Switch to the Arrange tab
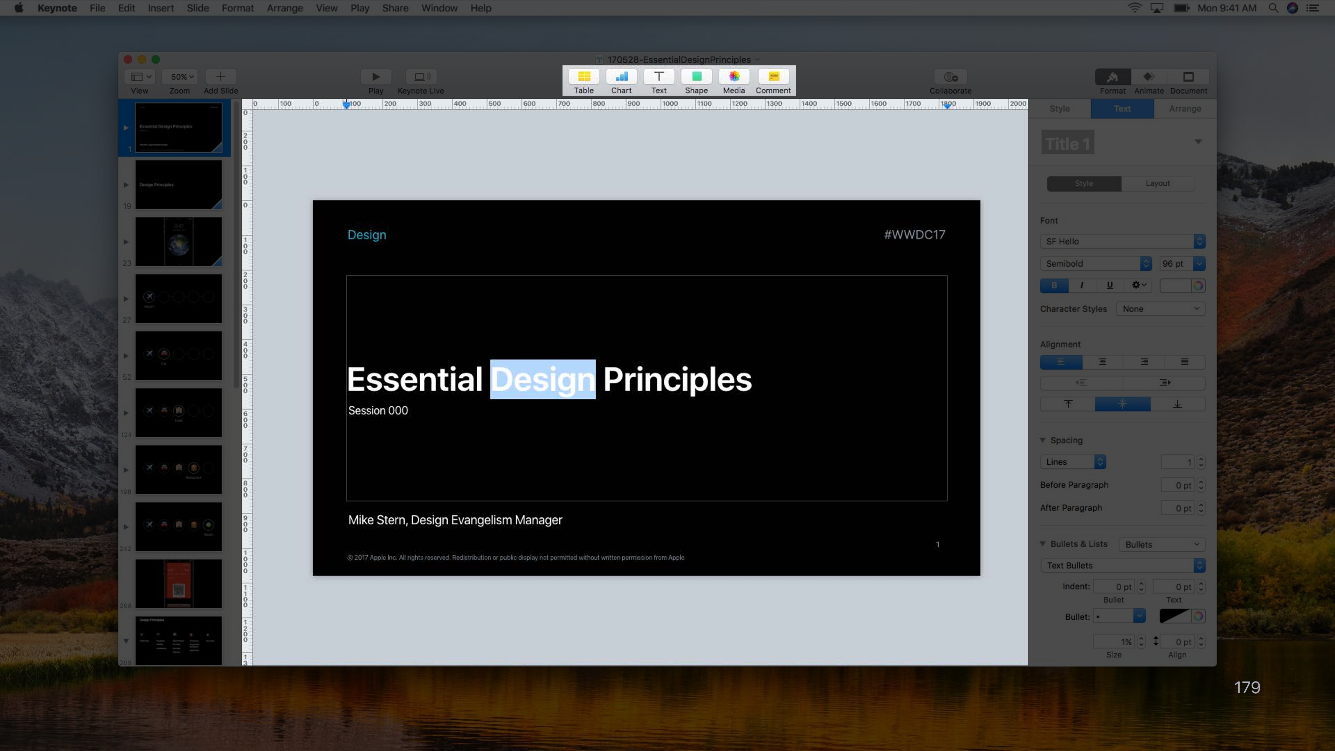The height and width of the screenshot is (751, 1335). (x=1185, y=109)
